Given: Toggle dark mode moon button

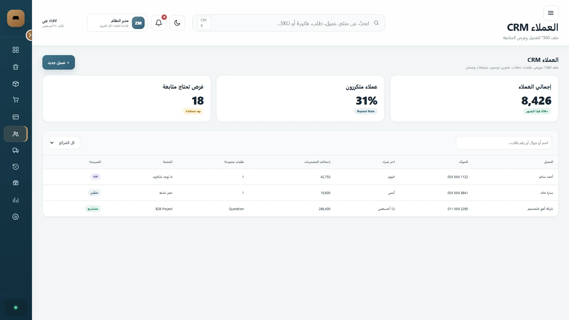Looking at the screenshot, I should [x=177, y=23].
